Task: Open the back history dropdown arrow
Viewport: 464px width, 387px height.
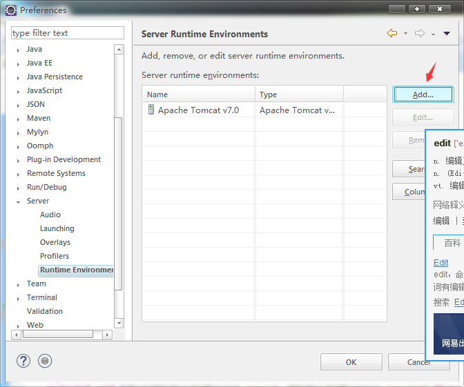Action: point(405,33)
